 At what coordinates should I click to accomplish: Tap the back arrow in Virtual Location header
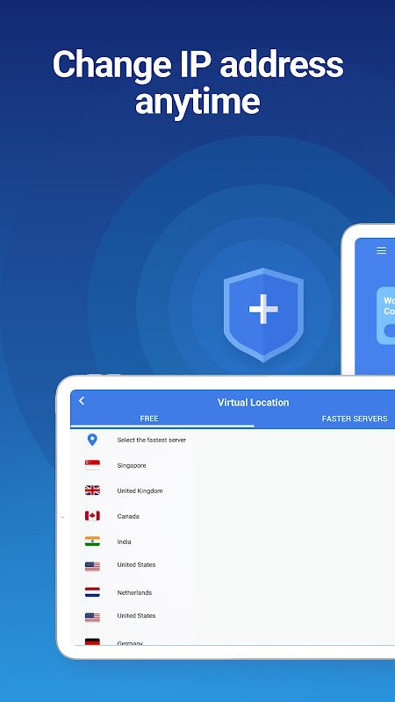[82, 401]
